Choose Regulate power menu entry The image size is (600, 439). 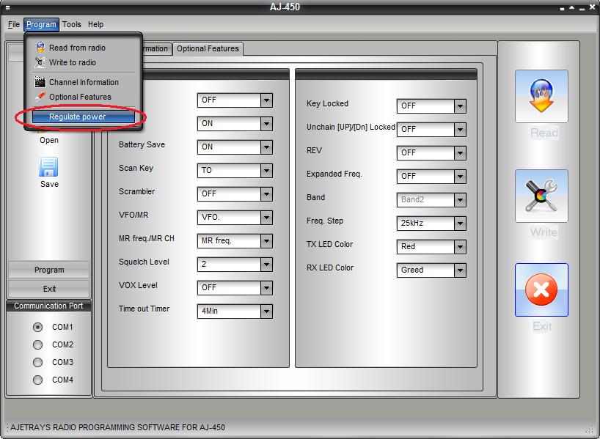(84, 117)
